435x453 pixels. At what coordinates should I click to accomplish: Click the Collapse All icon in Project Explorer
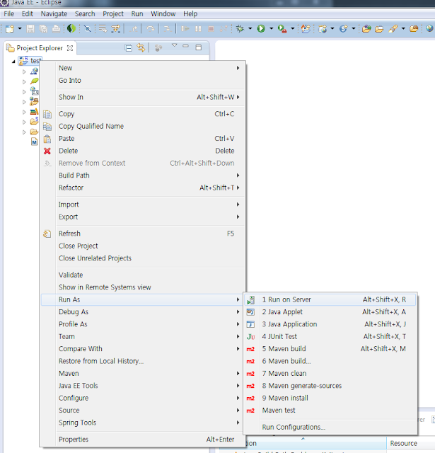129,47
